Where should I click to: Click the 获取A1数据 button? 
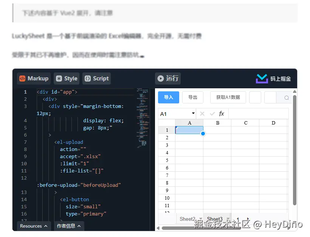(228, 97)
